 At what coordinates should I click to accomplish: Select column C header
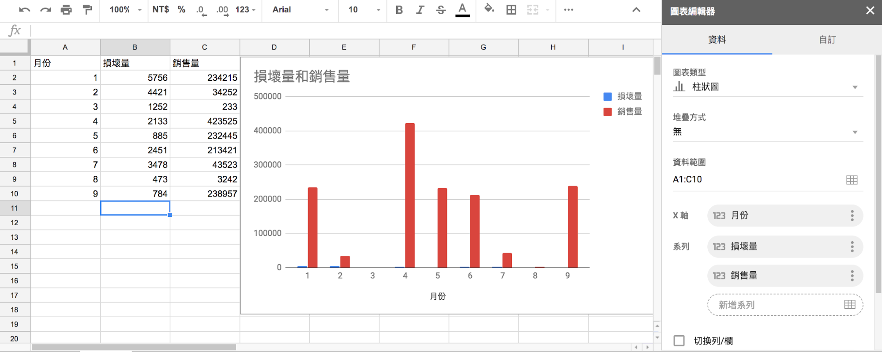tap(205, 47)
